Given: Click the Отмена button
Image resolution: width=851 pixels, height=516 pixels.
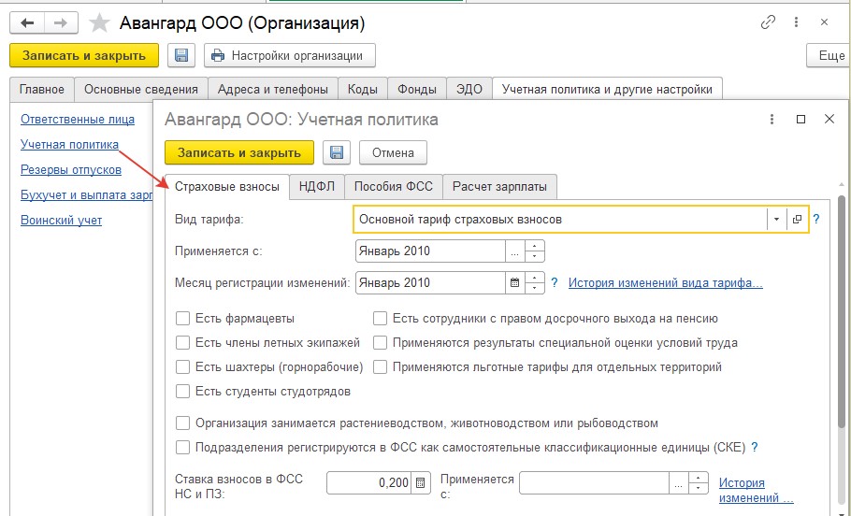Looking at the screenshot, I should tap(393, 153).
